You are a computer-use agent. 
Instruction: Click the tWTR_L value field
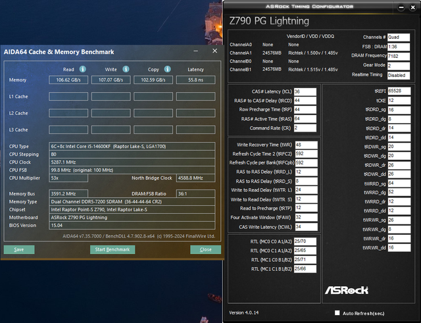click(307, 190)
